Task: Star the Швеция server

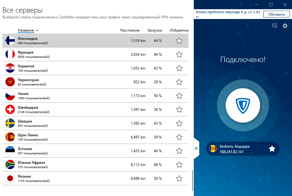Action: 179,123
